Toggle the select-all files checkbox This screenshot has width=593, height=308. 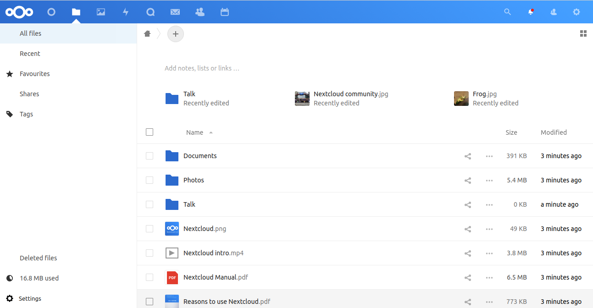[x=150, y=132]
